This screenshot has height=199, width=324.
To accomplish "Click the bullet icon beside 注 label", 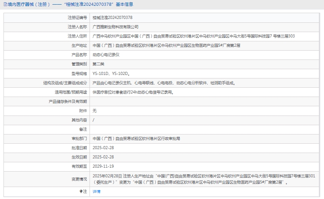I will click(x=81, y=191).
